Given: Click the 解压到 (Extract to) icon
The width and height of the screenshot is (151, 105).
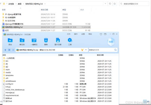Looking at the screenshot, I should [22, 41].
